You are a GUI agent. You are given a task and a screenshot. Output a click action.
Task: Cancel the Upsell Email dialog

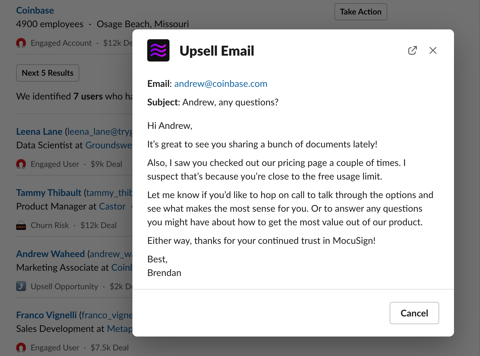click(414, 313)
